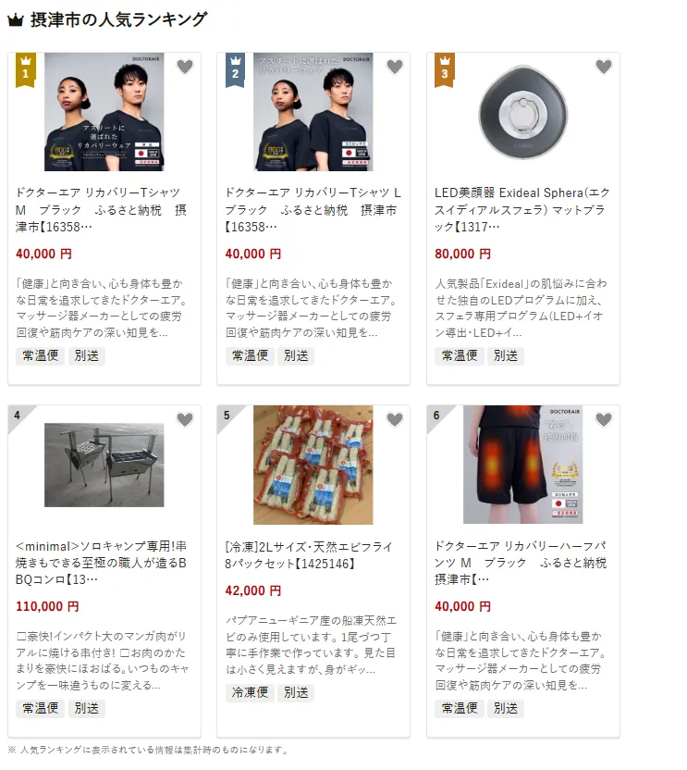Click 常温便 tag on half pants card

point(460,708)
